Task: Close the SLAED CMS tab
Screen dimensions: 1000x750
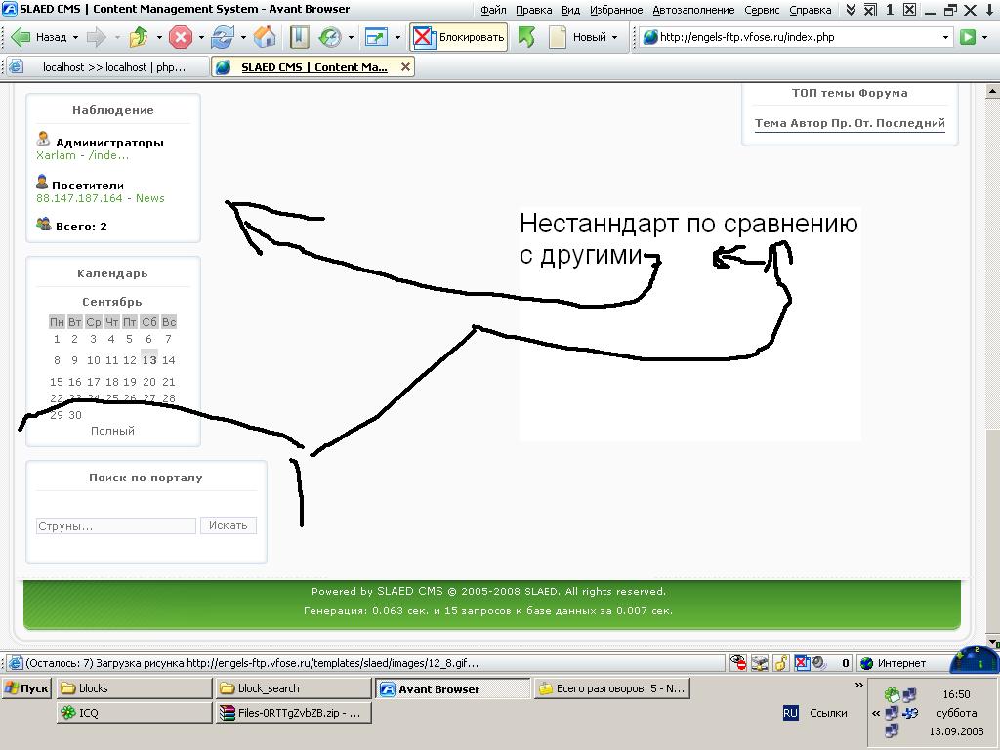Action: (x=406, y=67)
